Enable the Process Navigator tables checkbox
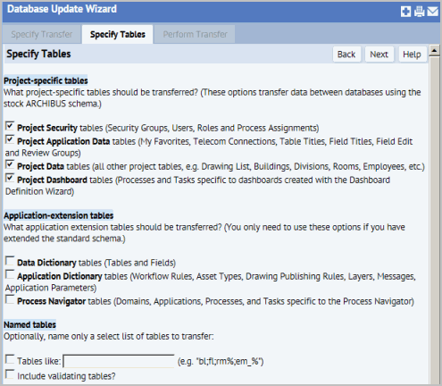Viewport: 442px width, 386px height. [x=10, y=299]
